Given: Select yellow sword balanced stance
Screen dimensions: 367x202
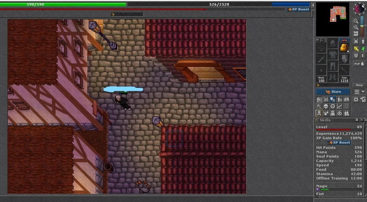Looking at the screenshot, I should [x=356, y=49].
